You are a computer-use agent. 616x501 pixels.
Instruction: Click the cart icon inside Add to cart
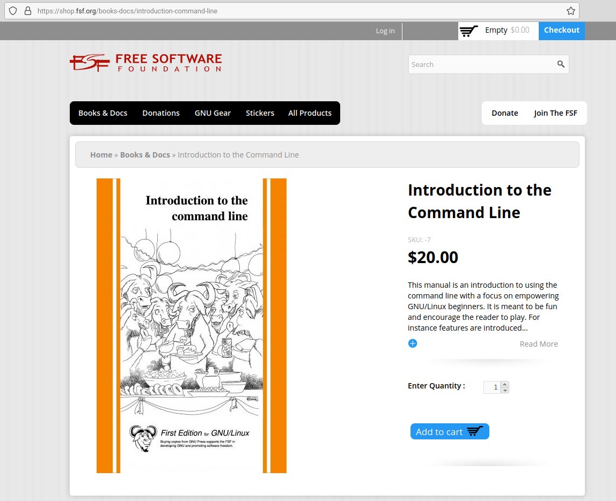(474, 431)
